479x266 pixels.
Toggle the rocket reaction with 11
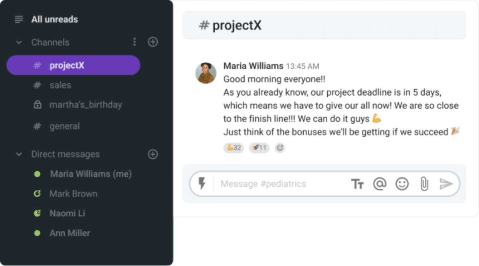[x=259, y=148]
